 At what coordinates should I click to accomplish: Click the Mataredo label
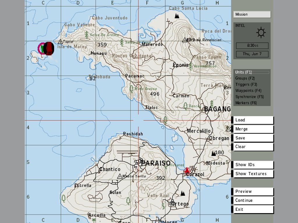point(152,44)
